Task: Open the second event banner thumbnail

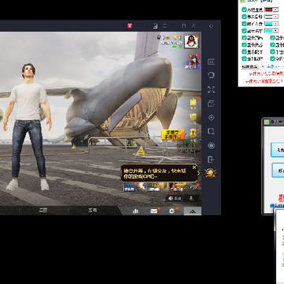Action: click(x=157, y=187)
